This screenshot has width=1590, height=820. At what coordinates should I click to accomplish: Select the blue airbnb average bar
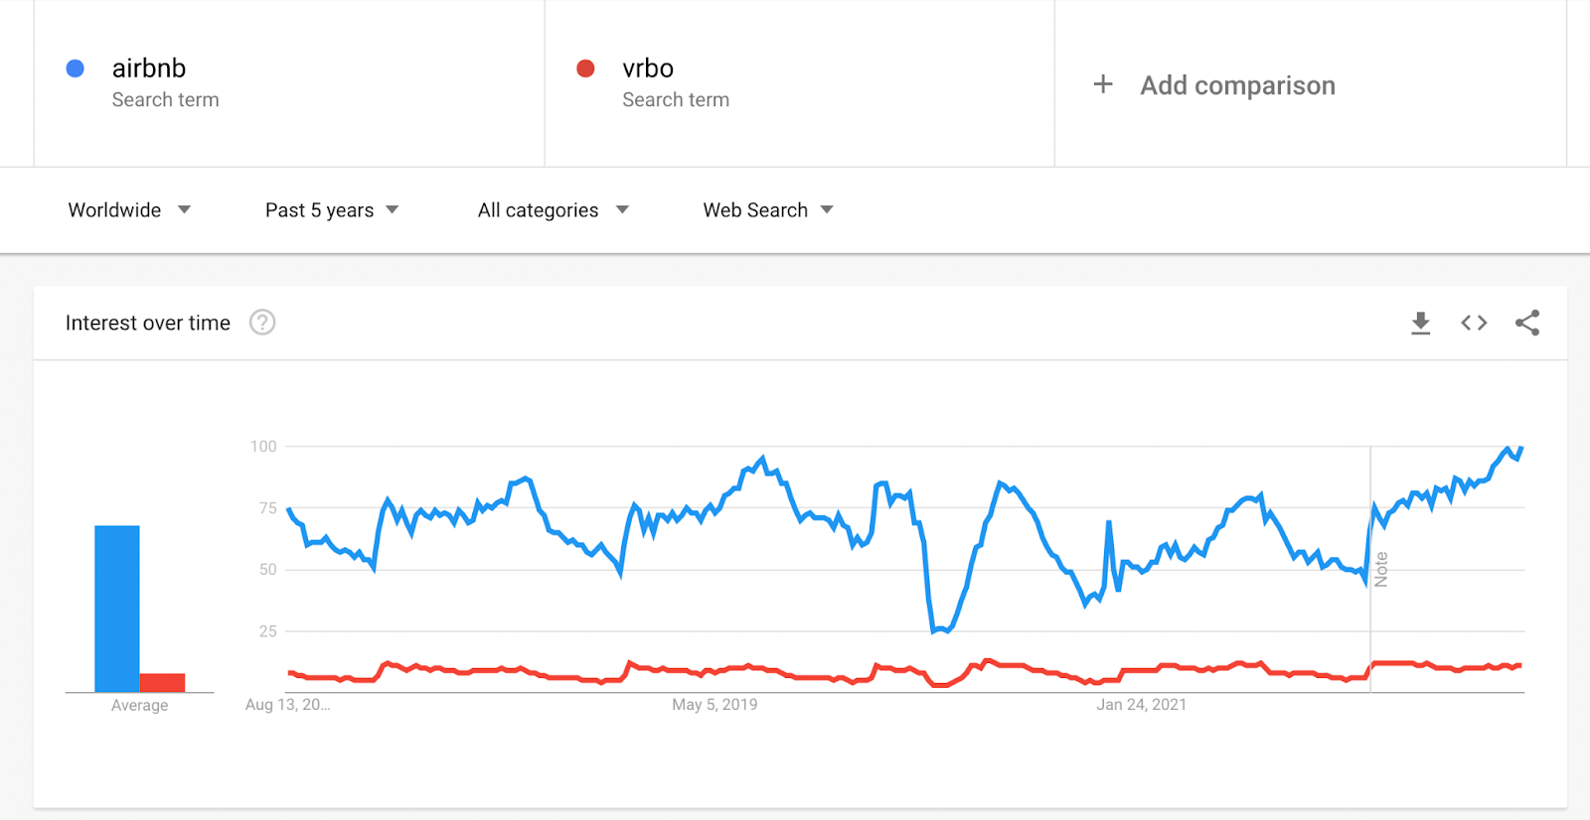pyautogui.click(x=117, y=609)
